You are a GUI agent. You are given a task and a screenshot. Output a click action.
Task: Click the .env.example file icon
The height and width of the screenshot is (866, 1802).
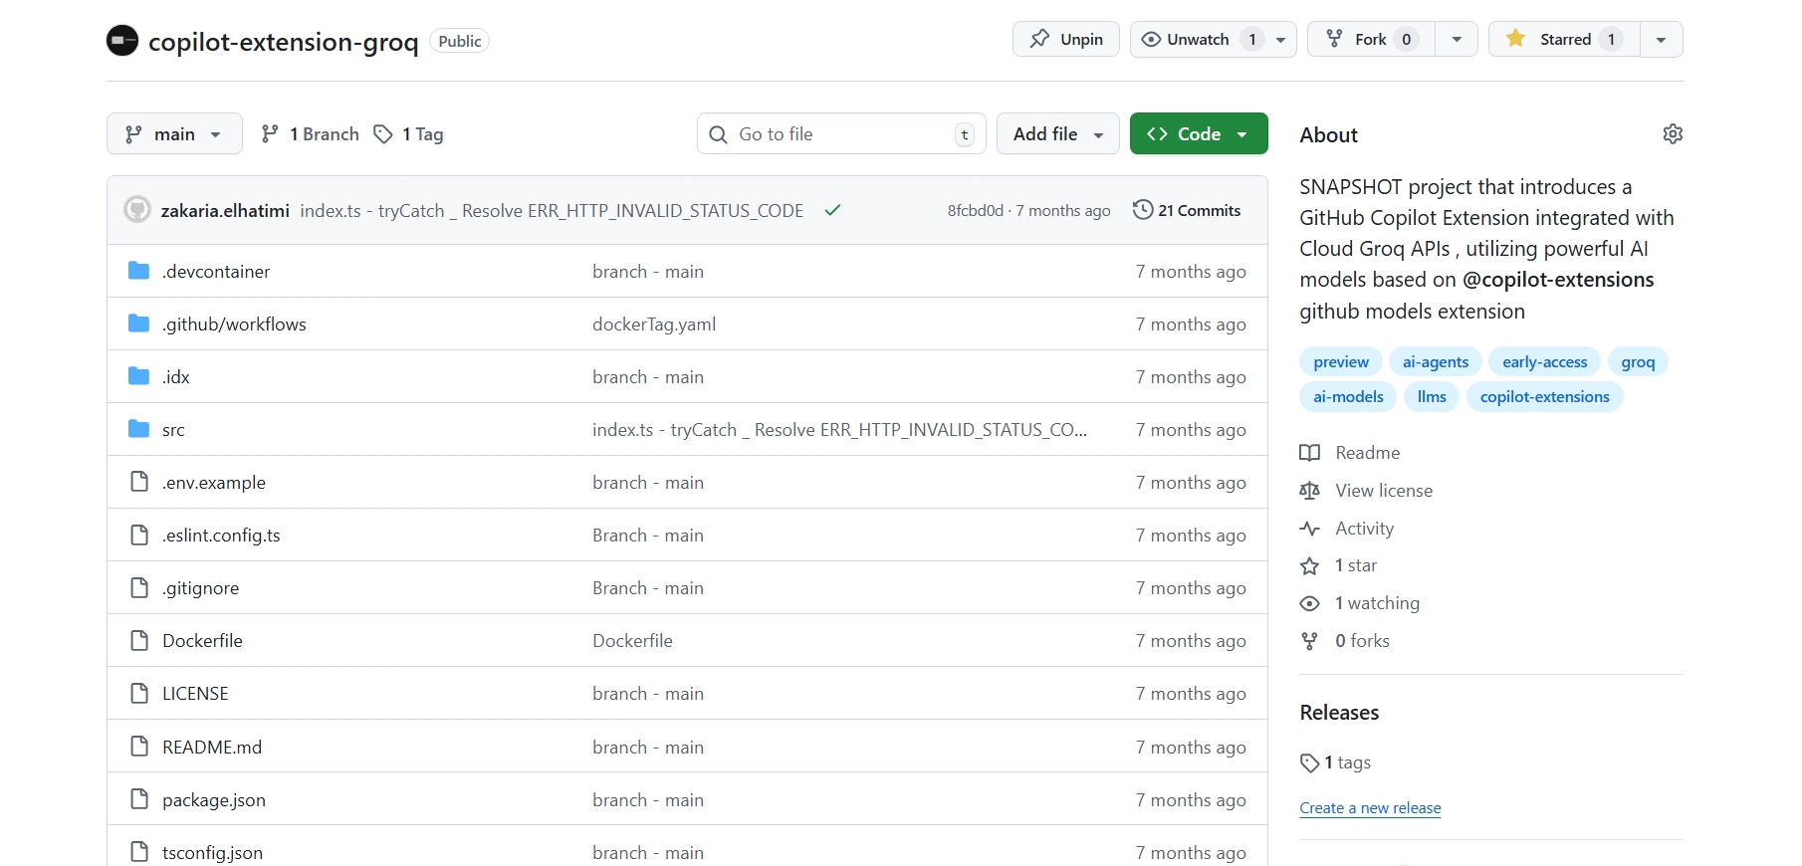(139, 482)
